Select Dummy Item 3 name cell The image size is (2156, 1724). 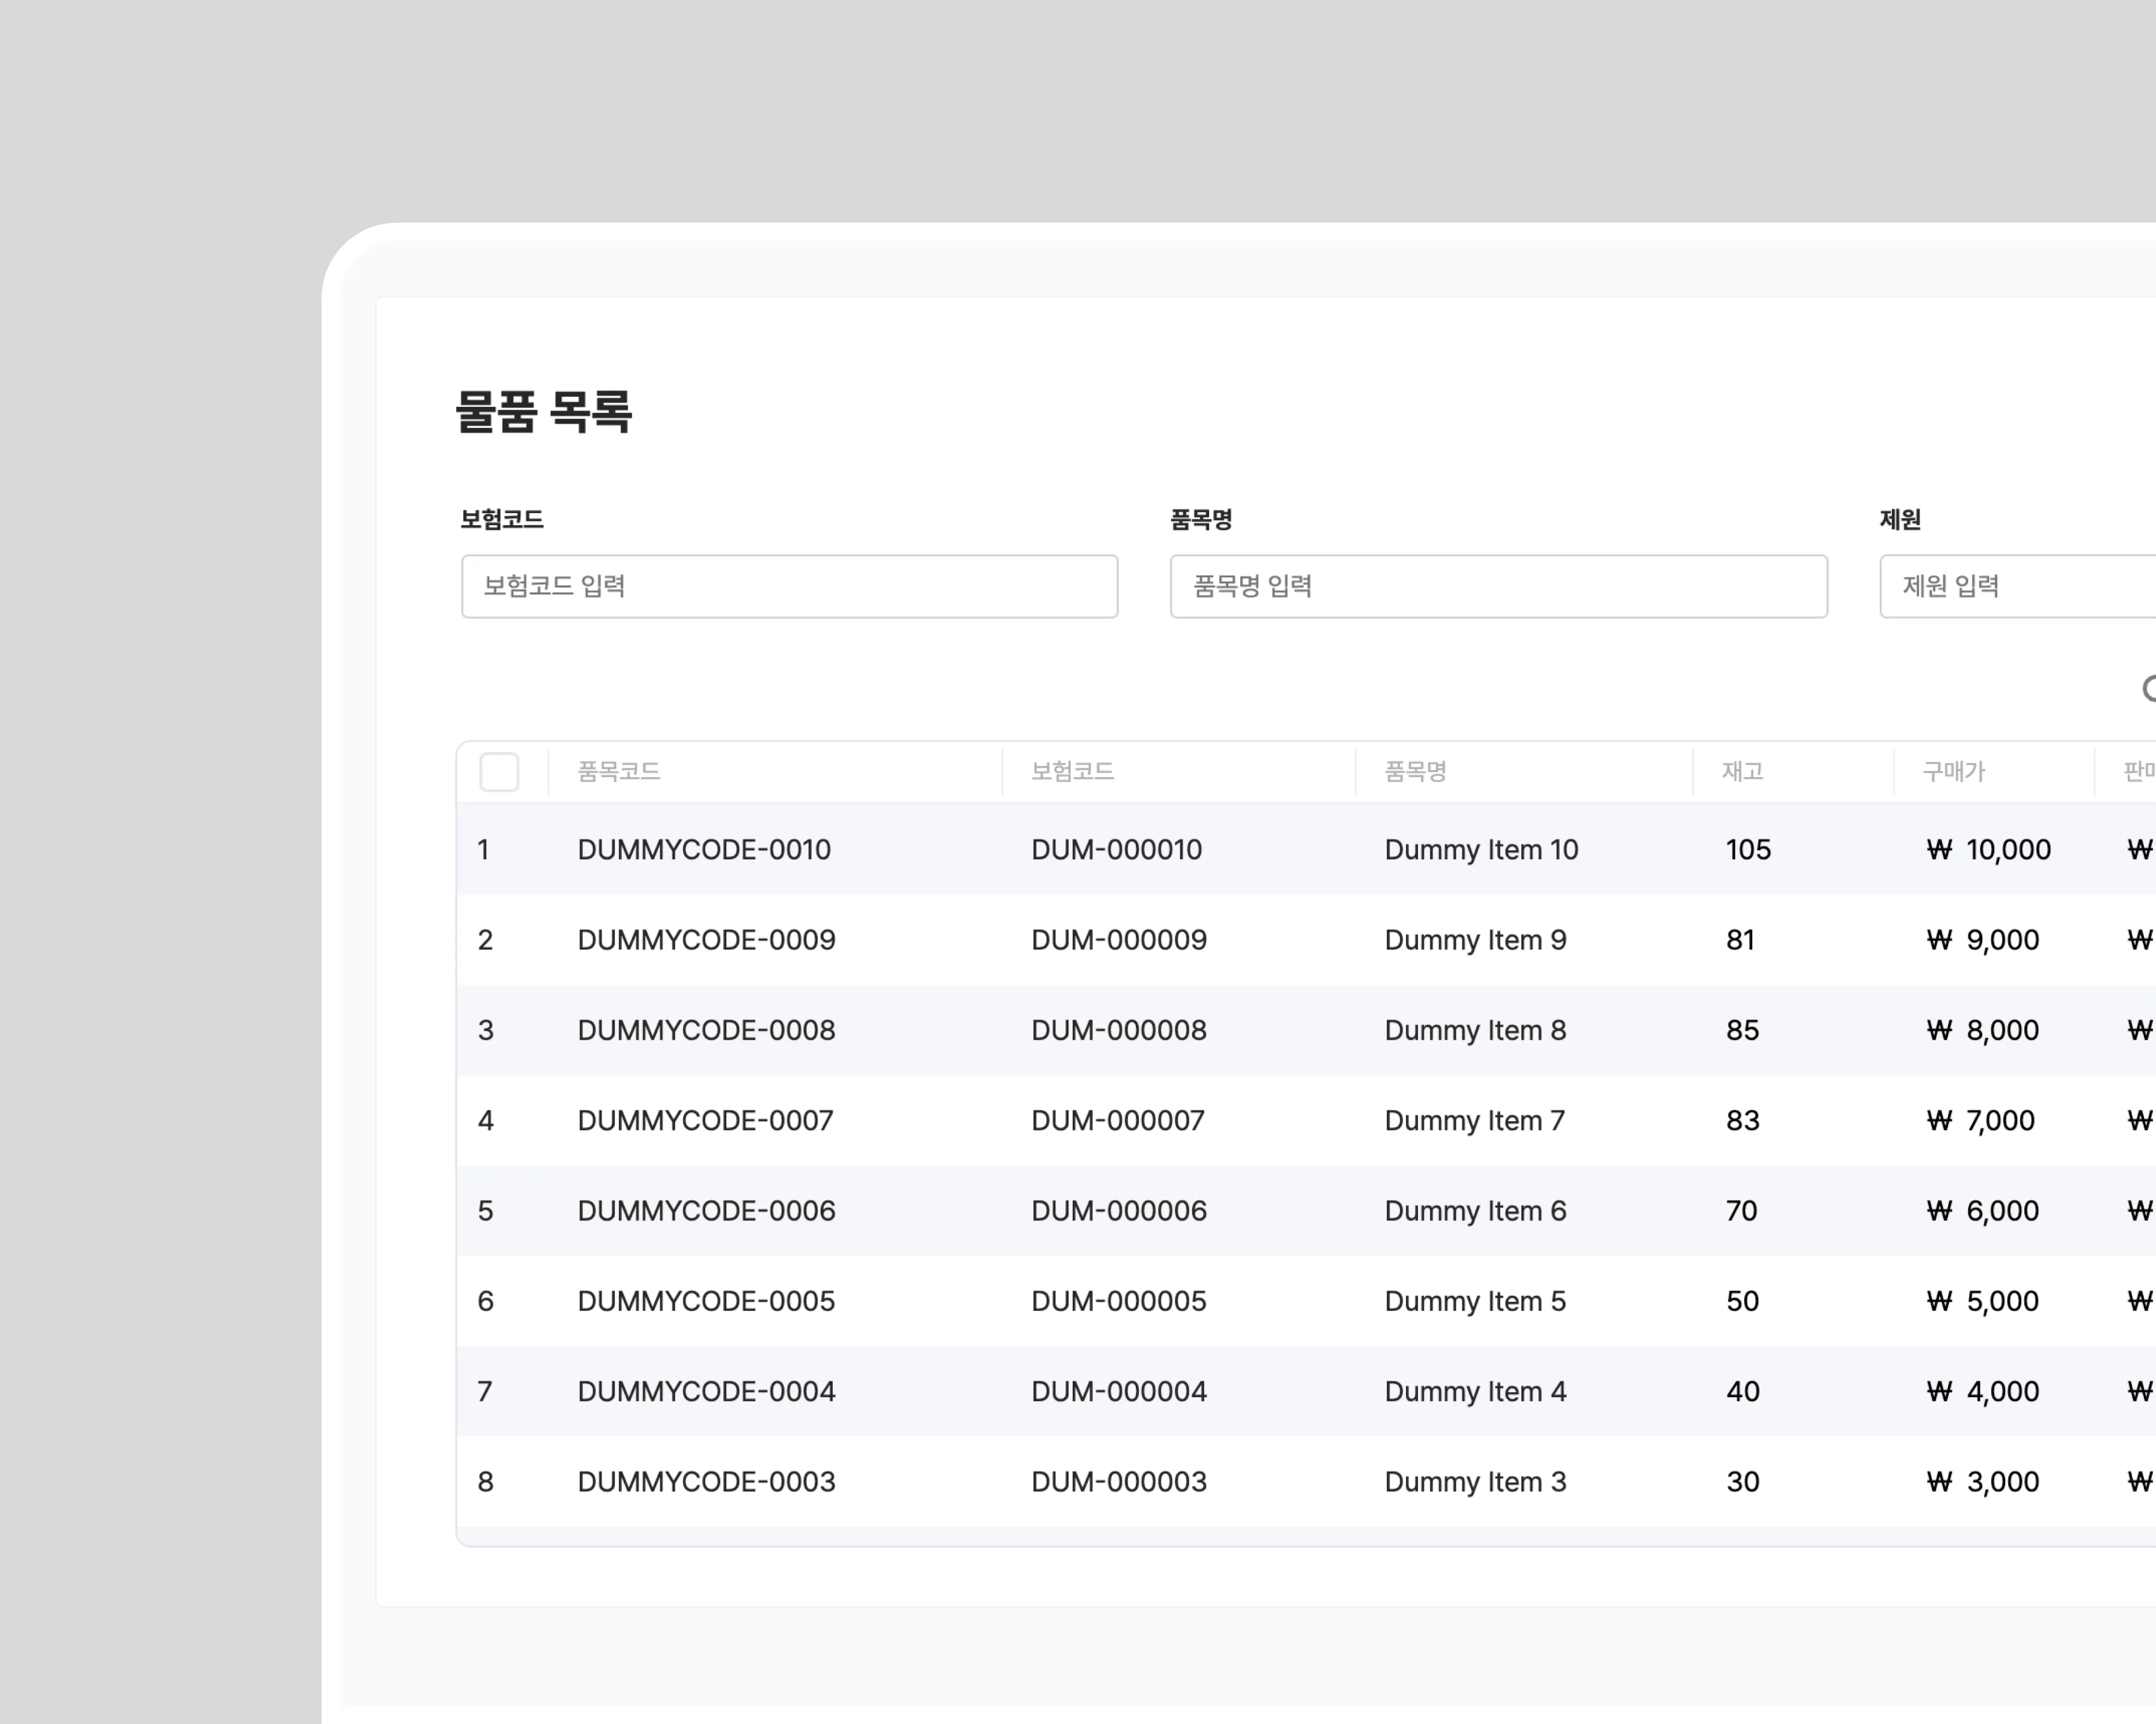coord(1475,1482)
